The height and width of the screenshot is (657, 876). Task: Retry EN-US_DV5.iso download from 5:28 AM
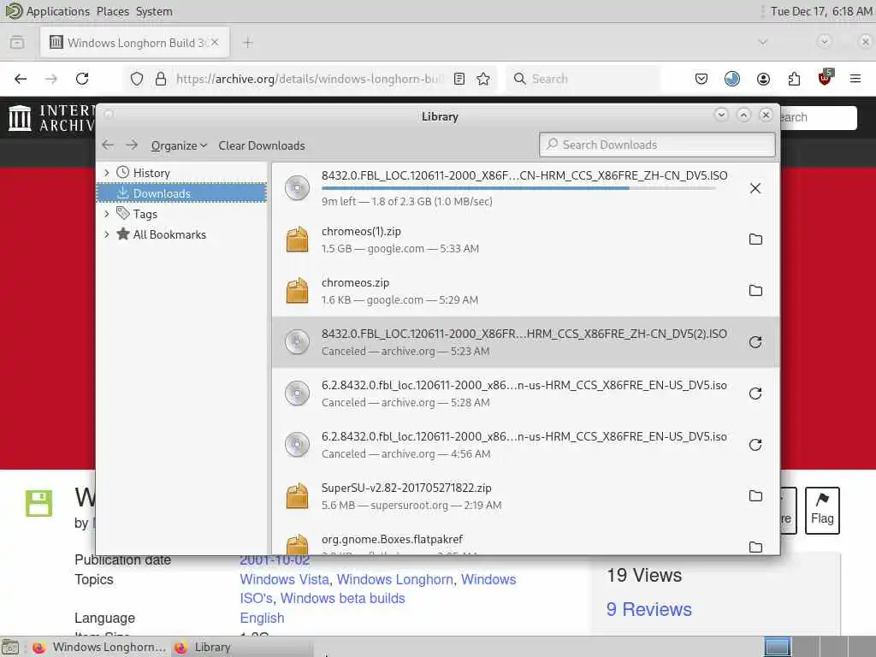click(755, 394)
